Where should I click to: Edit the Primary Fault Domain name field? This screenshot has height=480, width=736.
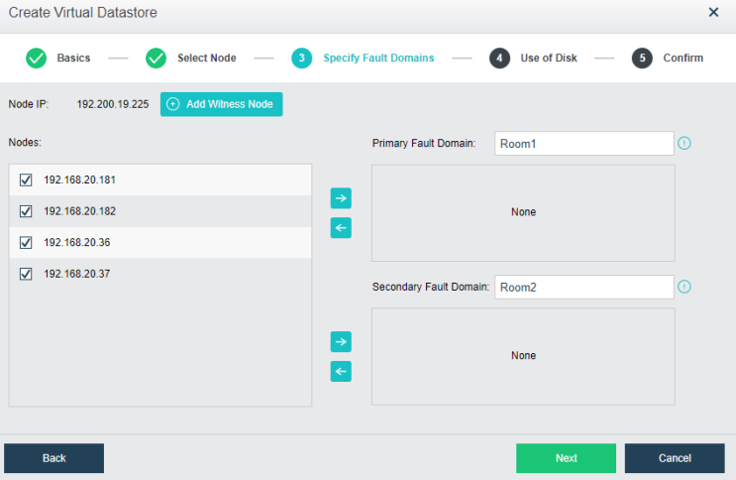click(583, 144)
